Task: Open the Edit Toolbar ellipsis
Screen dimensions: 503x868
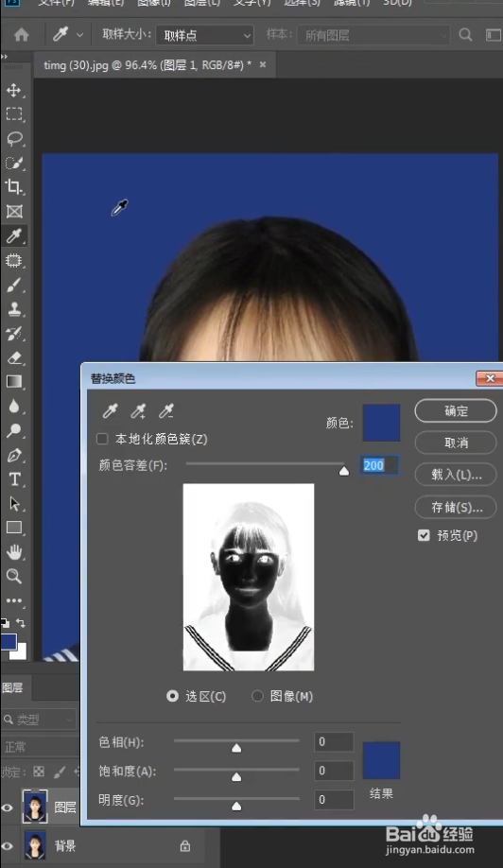Action: [14, 600]
